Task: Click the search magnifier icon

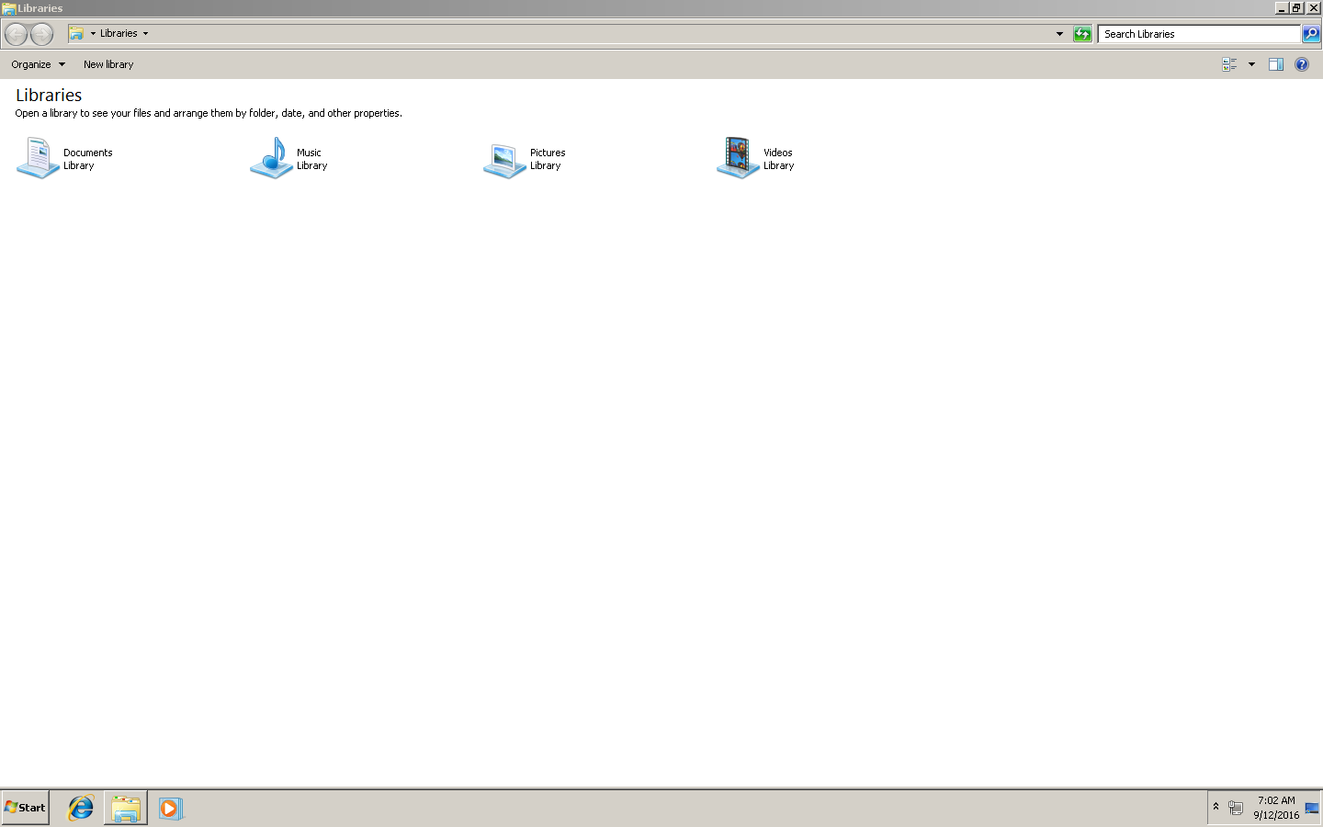Action: [x=1311, y=34]
